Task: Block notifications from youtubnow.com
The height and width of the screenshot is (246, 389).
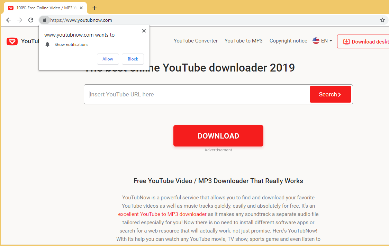Action: tap(133, 59)
